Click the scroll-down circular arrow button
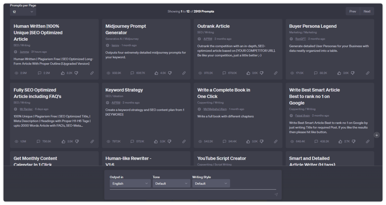Screen dimensions: 386x205 [x=377, y=135]
